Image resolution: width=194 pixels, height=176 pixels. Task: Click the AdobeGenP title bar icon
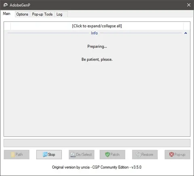[6, 5]
